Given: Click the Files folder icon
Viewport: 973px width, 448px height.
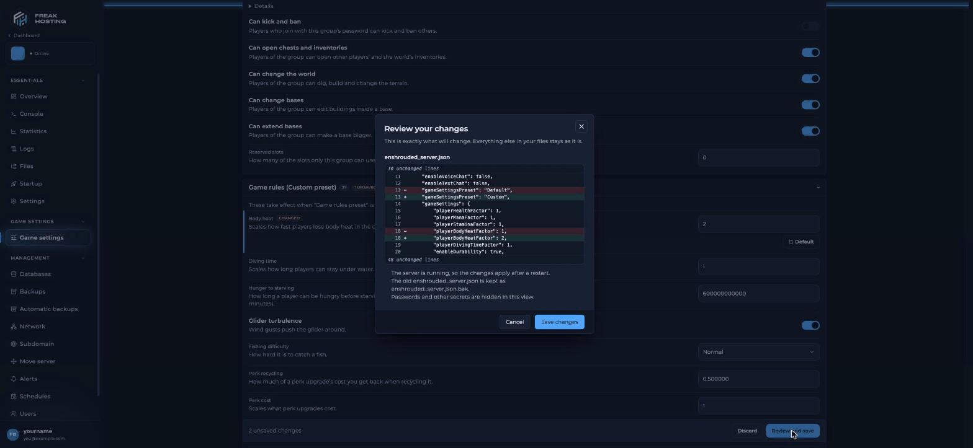Looking at the screenshot, I should (14, 166).
